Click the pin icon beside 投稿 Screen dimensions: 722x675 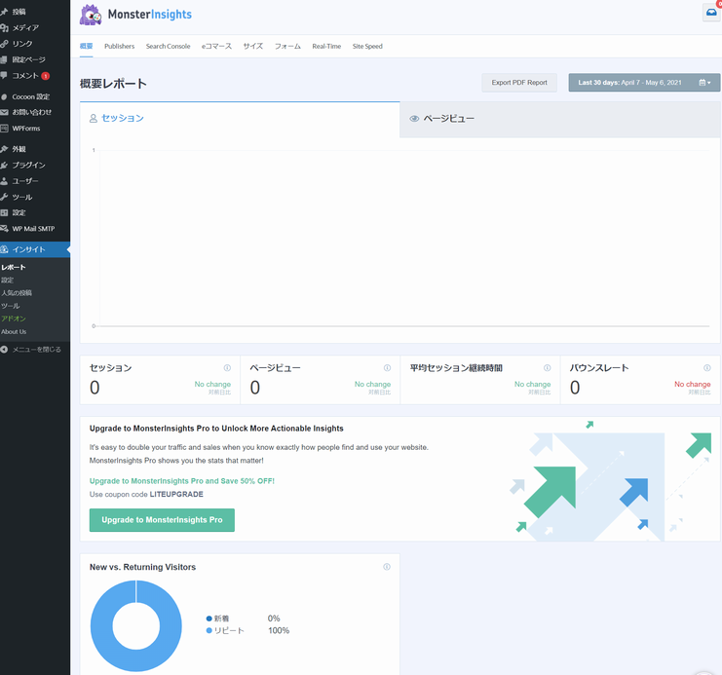[5, 12]
